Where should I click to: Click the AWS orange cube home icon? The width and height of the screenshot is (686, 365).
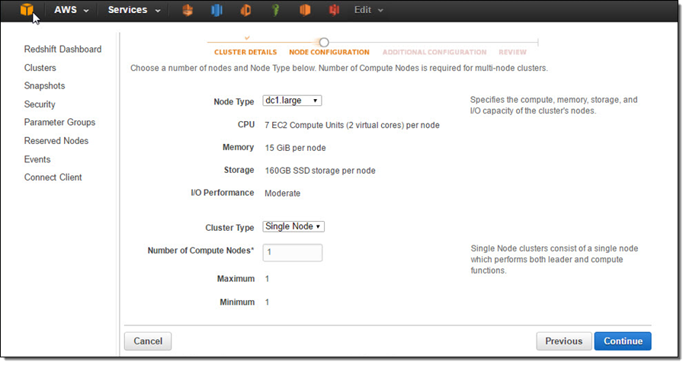tap(27, 10)
